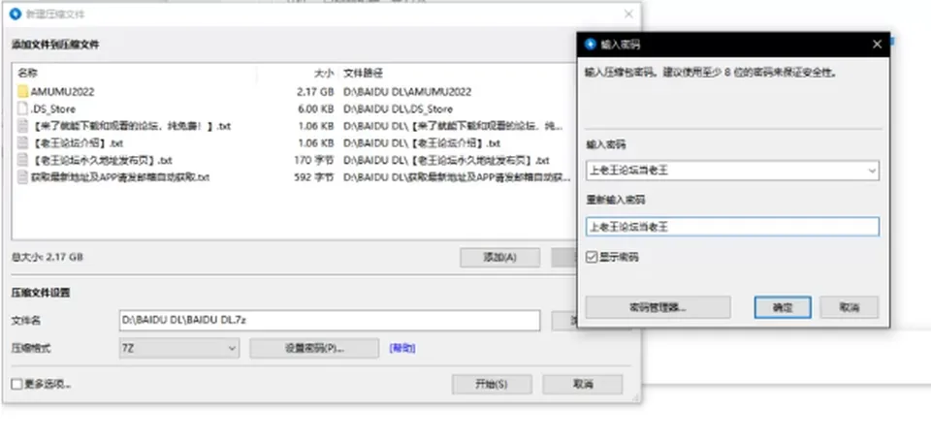Click the 170 字节 size cell
931x438 pixels.
[314, 160]
